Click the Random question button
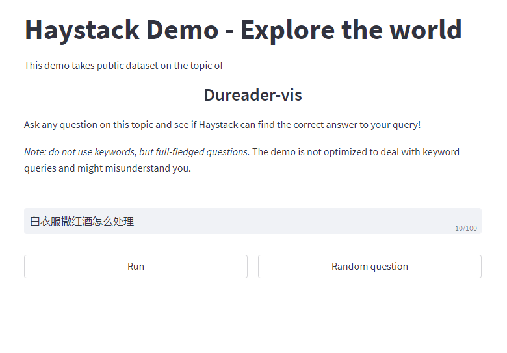The image size is (507, 353). [x=370, y=267]
